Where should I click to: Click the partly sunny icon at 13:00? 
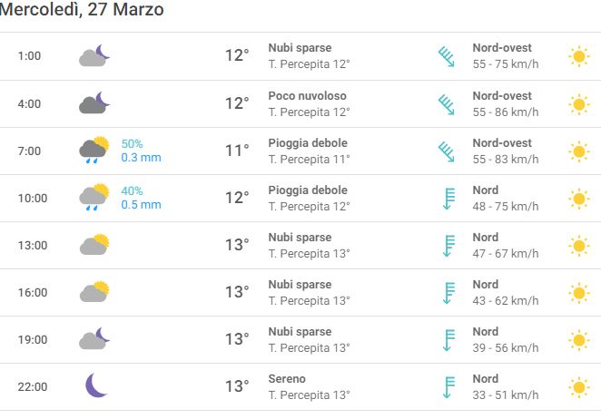[94, 244]
